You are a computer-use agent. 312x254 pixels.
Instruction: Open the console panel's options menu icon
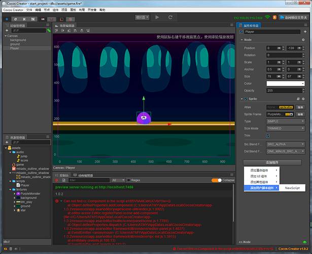pos(232,175)
